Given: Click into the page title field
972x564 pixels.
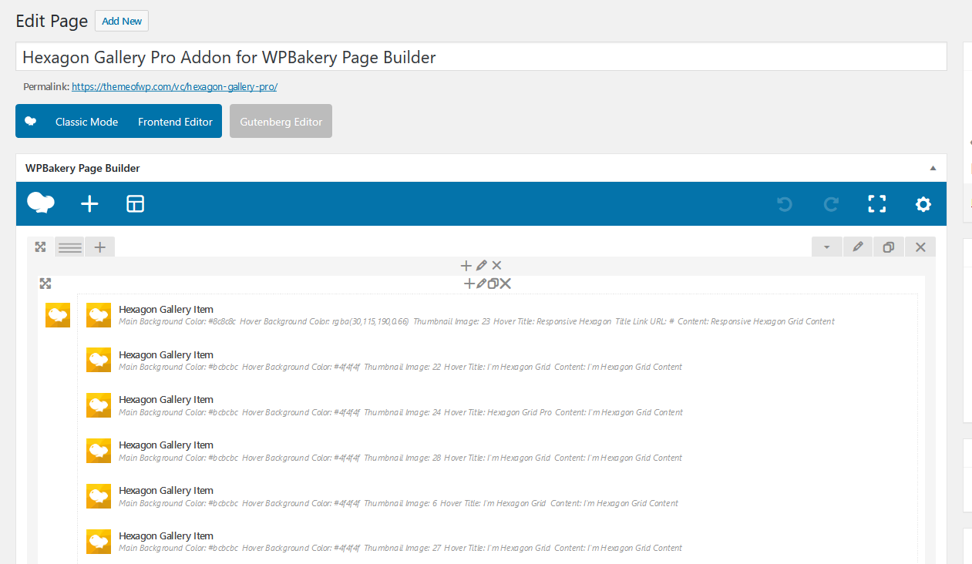Looking at the screenshot, I should [481, 57].
